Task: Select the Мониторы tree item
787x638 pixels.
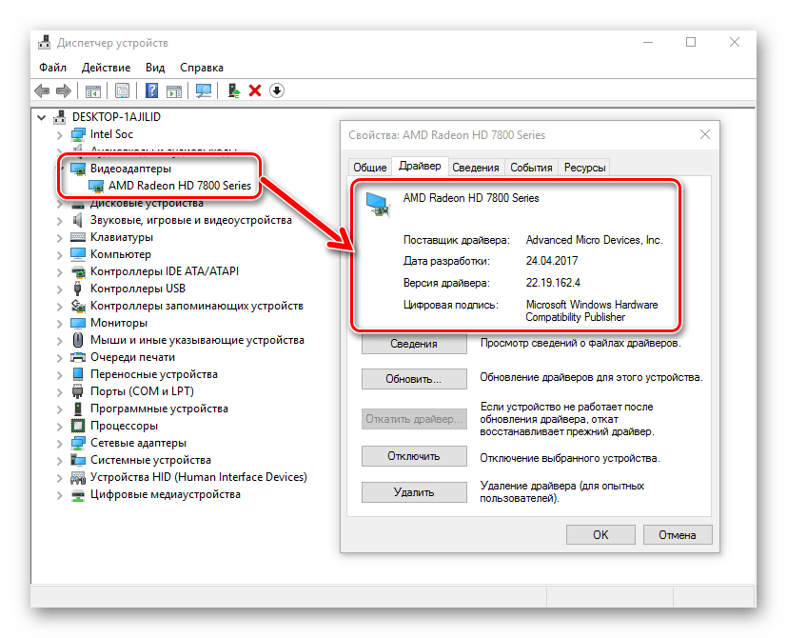Action: [119, 323]
